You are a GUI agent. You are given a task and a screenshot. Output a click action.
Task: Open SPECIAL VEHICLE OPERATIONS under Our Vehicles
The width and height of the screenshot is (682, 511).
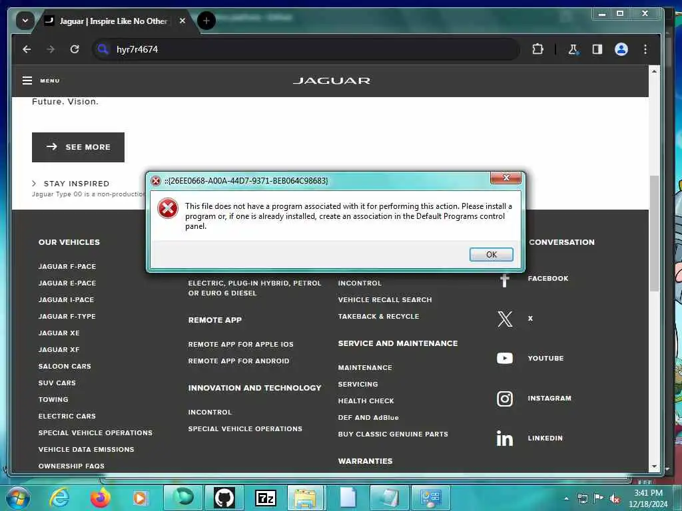point(95,432)
